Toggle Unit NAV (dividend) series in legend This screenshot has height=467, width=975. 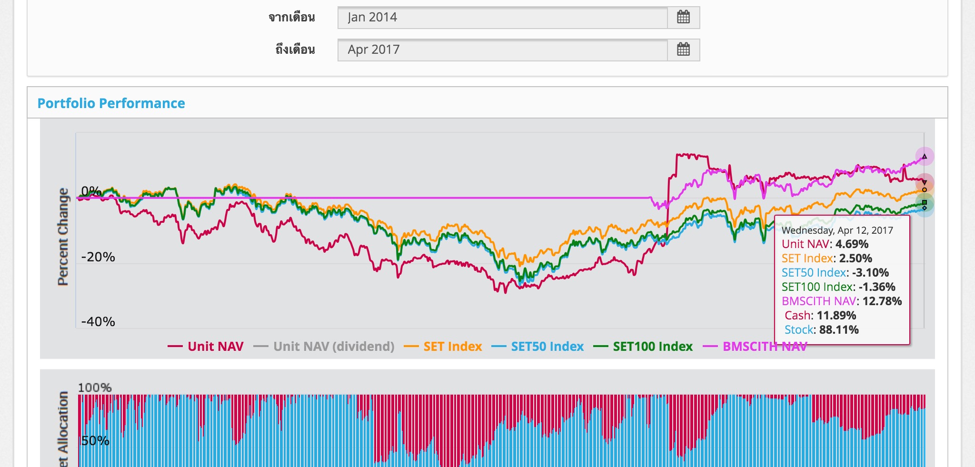pyautogui.click(x=324, y=347)
